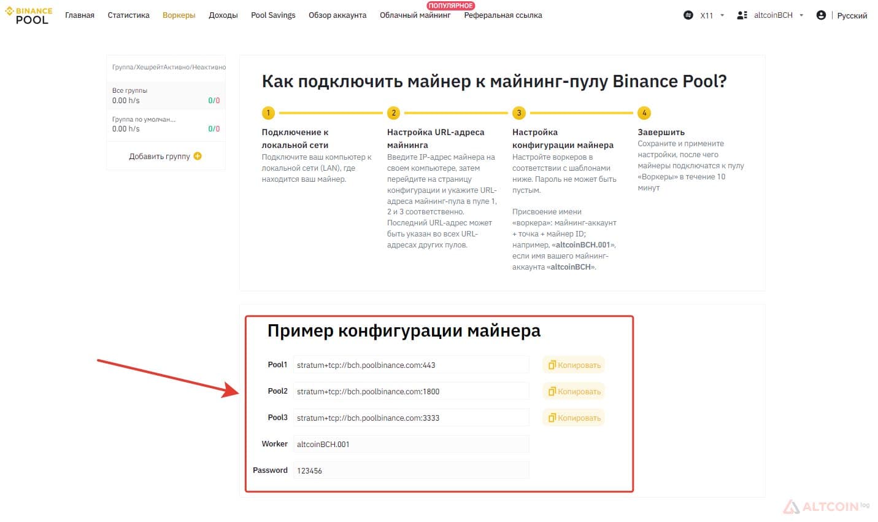The width and height of the screenshot is (878, 522).
Task: Select the Воркеры menu item
Action: 179,15
